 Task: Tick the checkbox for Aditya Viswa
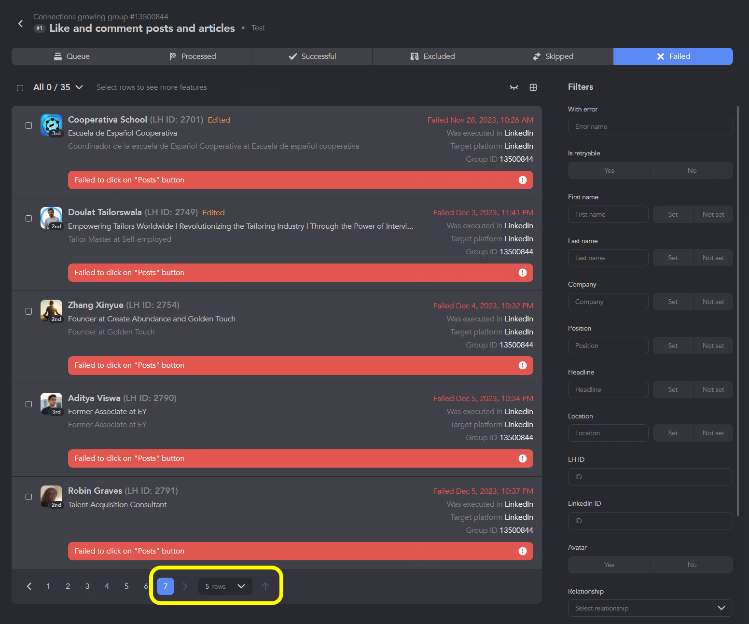28,404
